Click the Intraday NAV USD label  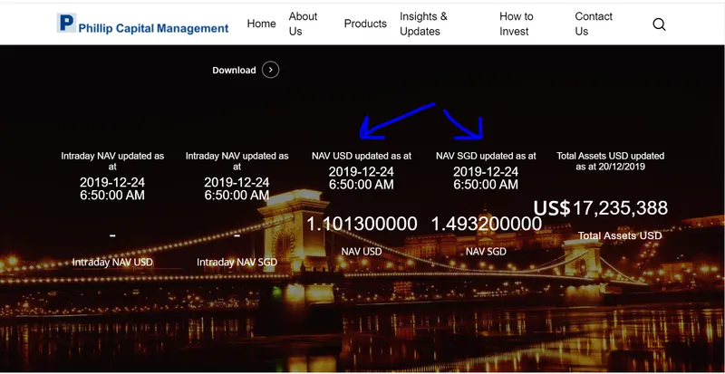click(x=112, y=263)
